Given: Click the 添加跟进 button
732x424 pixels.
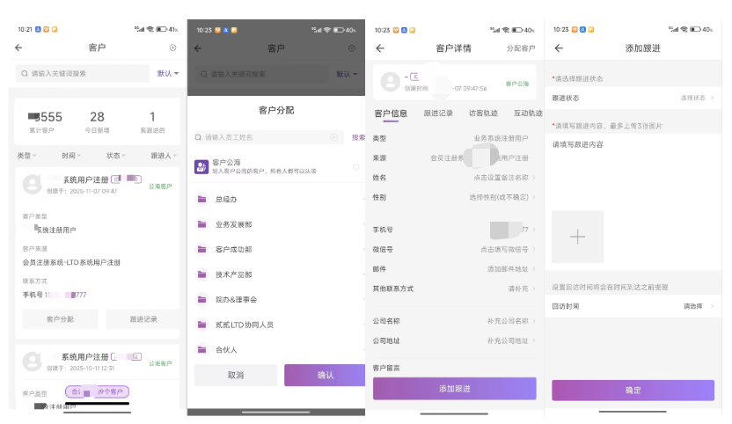Looking at the screenshot, I should [x=454, y=389].
